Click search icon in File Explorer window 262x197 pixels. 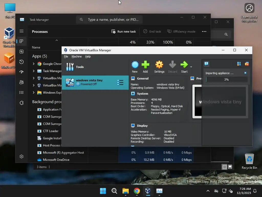click(x=226, y=34)
